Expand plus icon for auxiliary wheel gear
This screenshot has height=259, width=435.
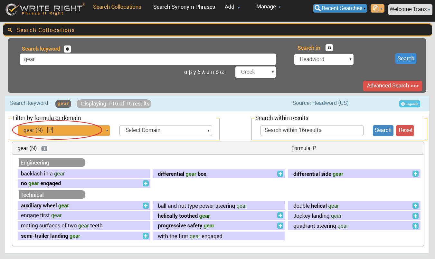[146, 206]
